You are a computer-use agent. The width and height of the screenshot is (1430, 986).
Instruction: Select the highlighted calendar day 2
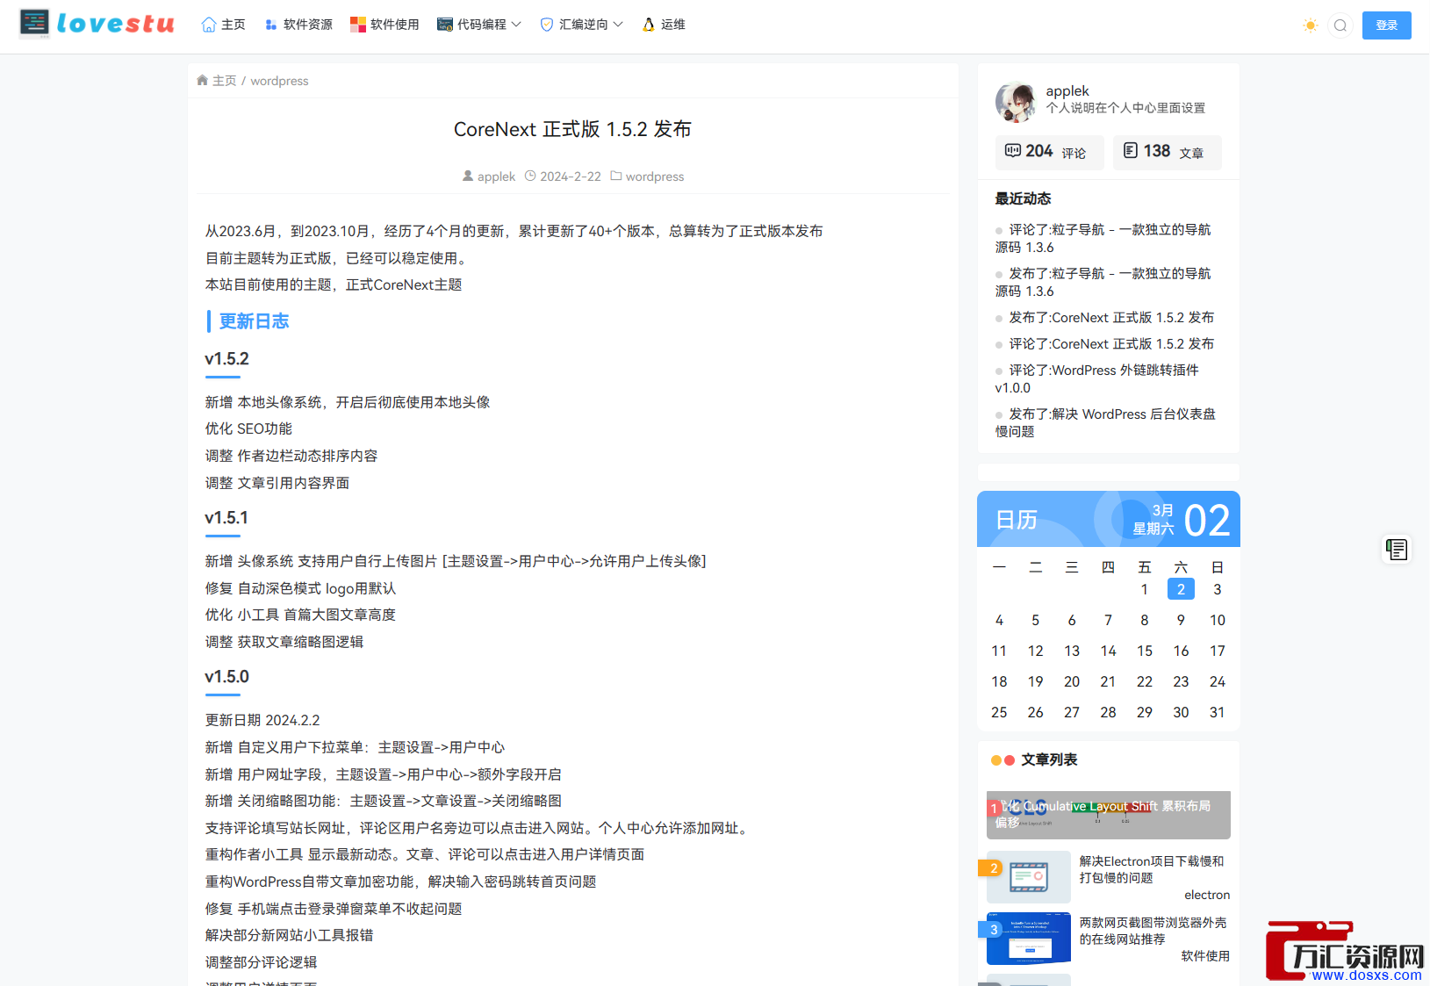click(x=1181, y=589)
